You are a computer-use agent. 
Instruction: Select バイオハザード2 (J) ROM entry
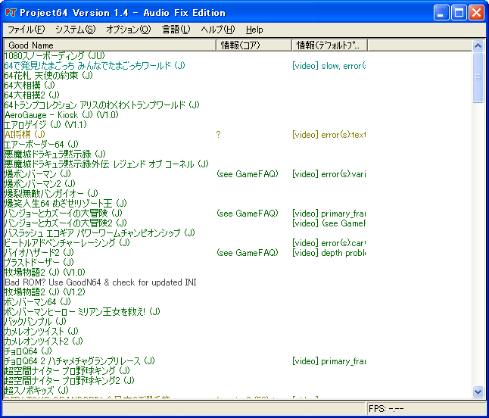[x=49, y=253]
